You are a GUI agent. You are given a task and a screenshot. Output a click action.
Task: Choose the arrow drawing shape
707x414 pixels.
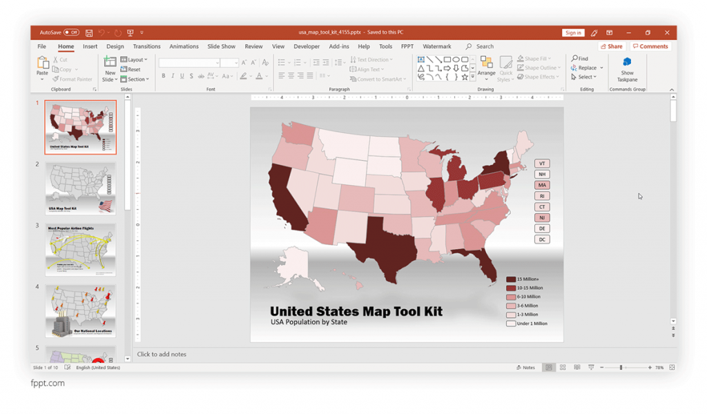447,68
